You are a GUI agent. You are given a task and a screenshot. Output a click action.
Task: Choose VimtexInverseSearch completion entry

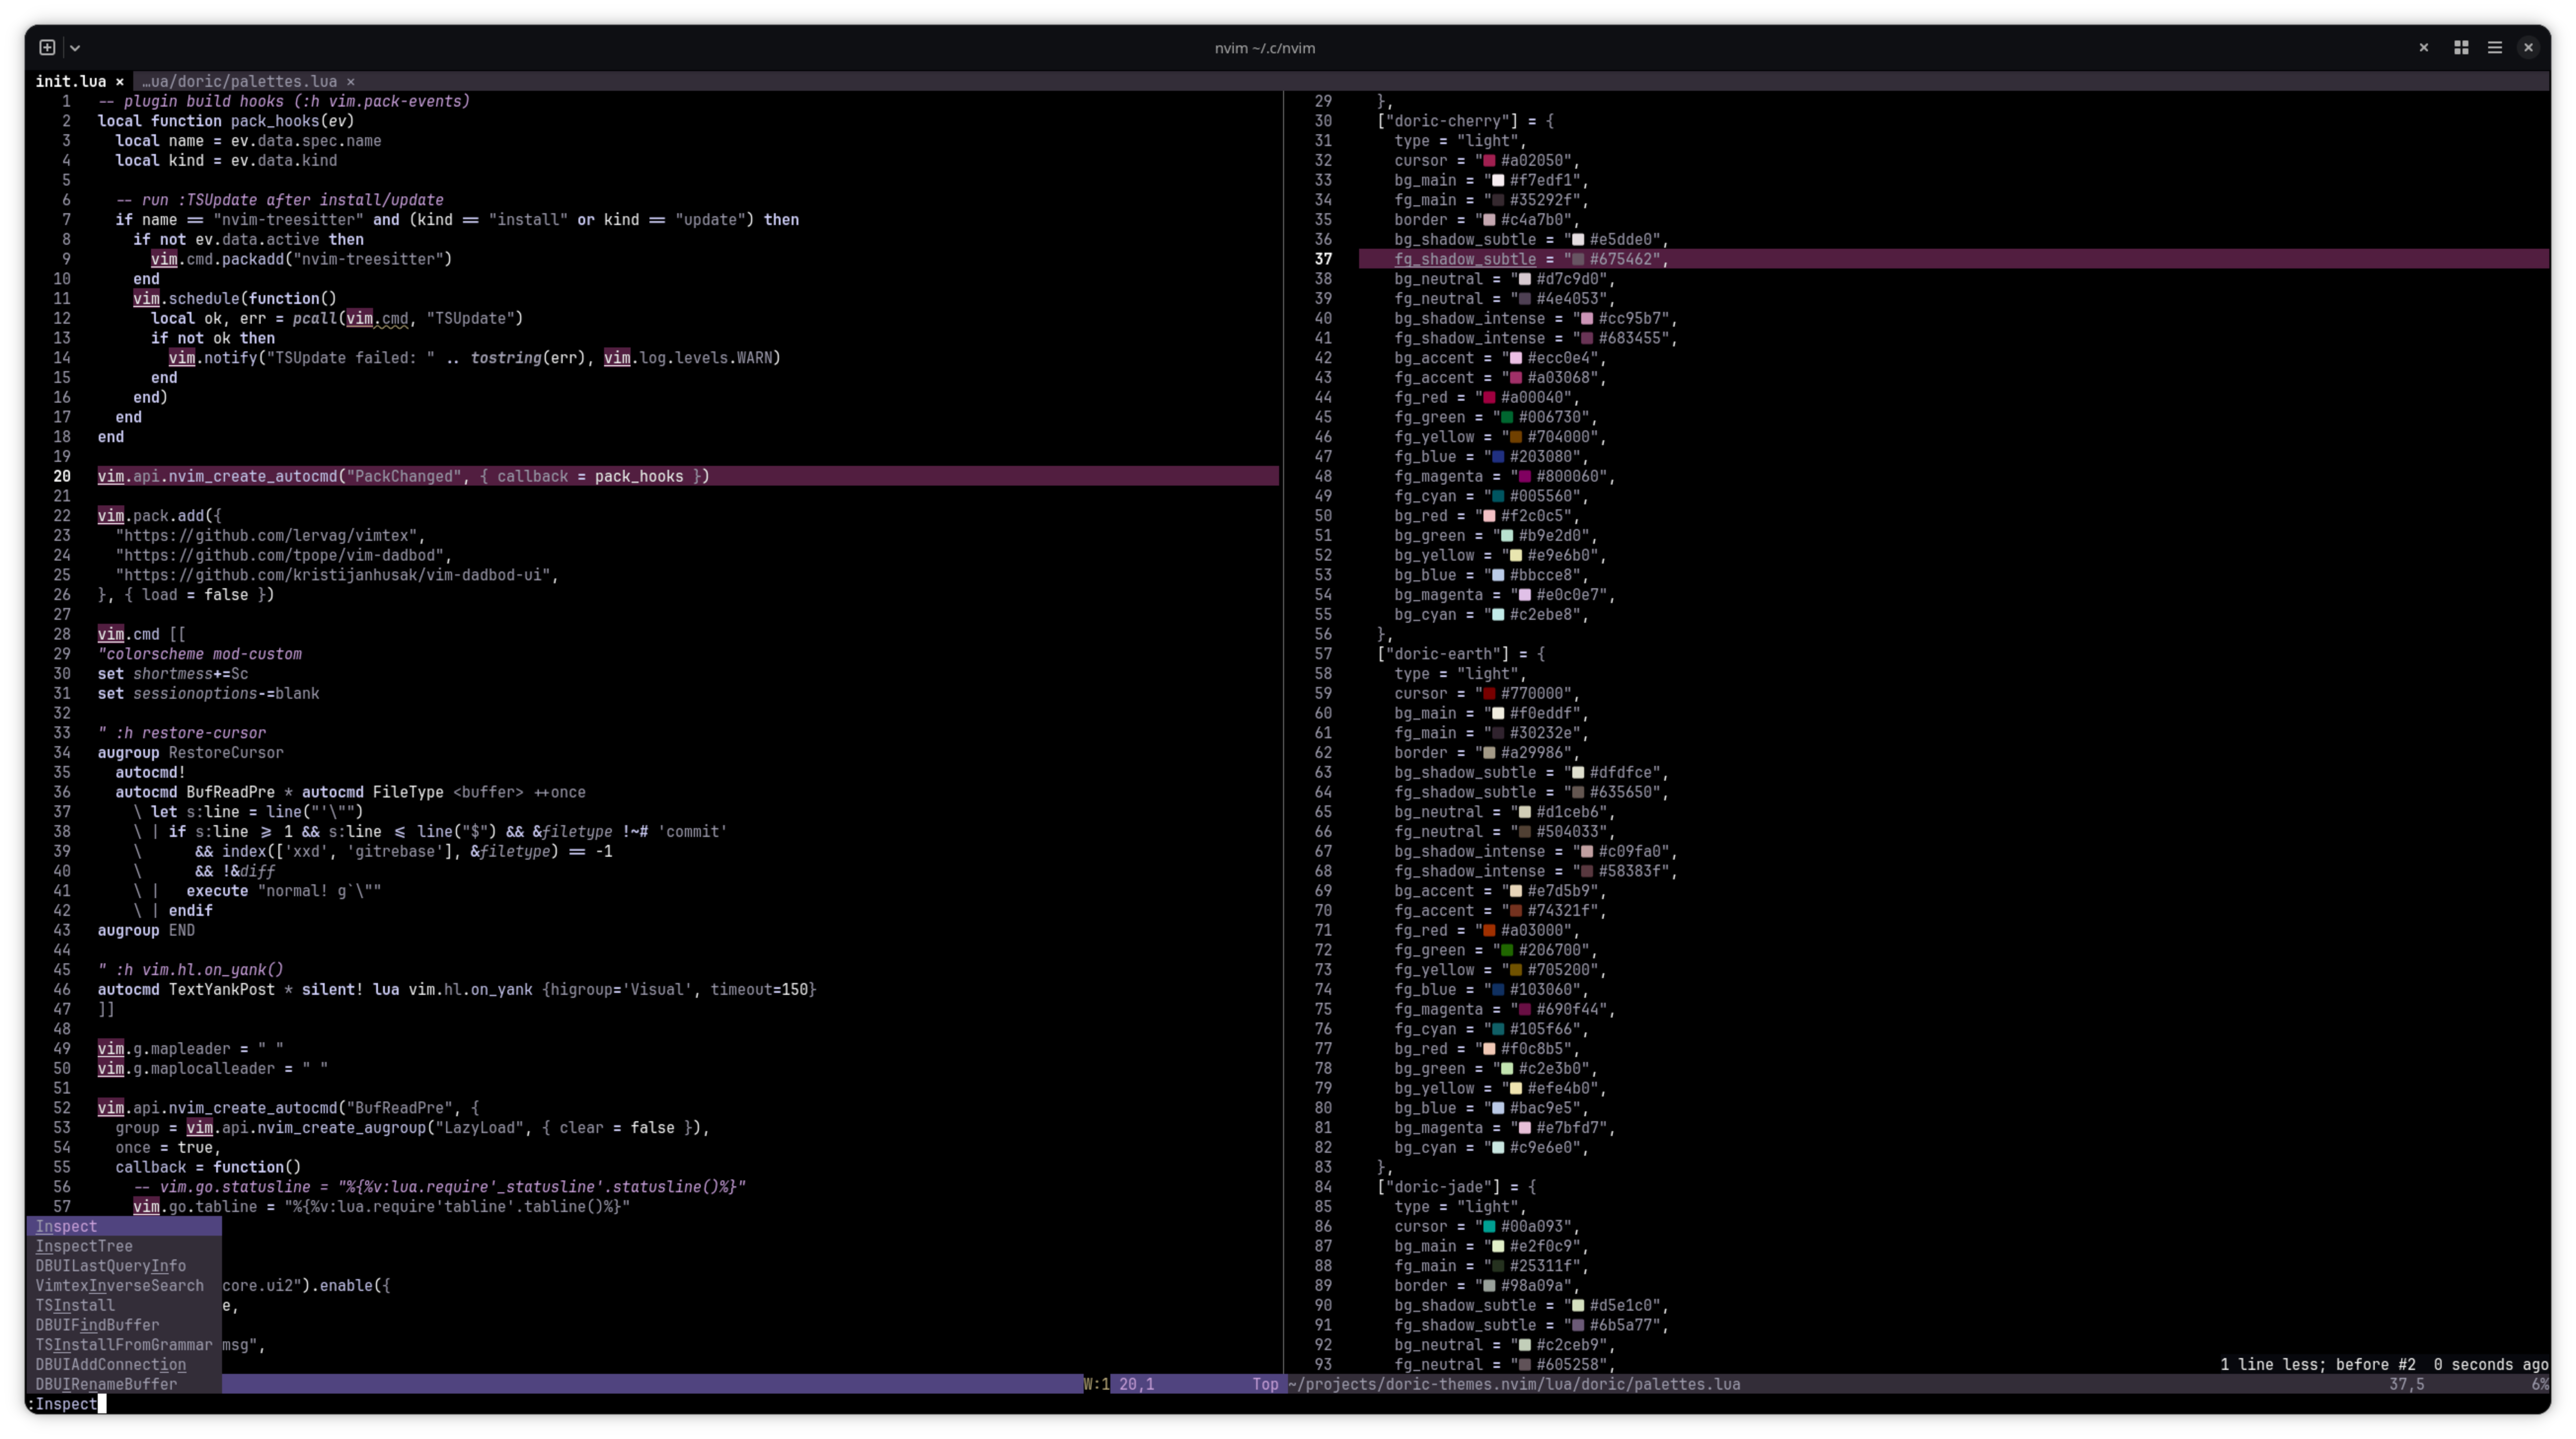[124, 1285]
